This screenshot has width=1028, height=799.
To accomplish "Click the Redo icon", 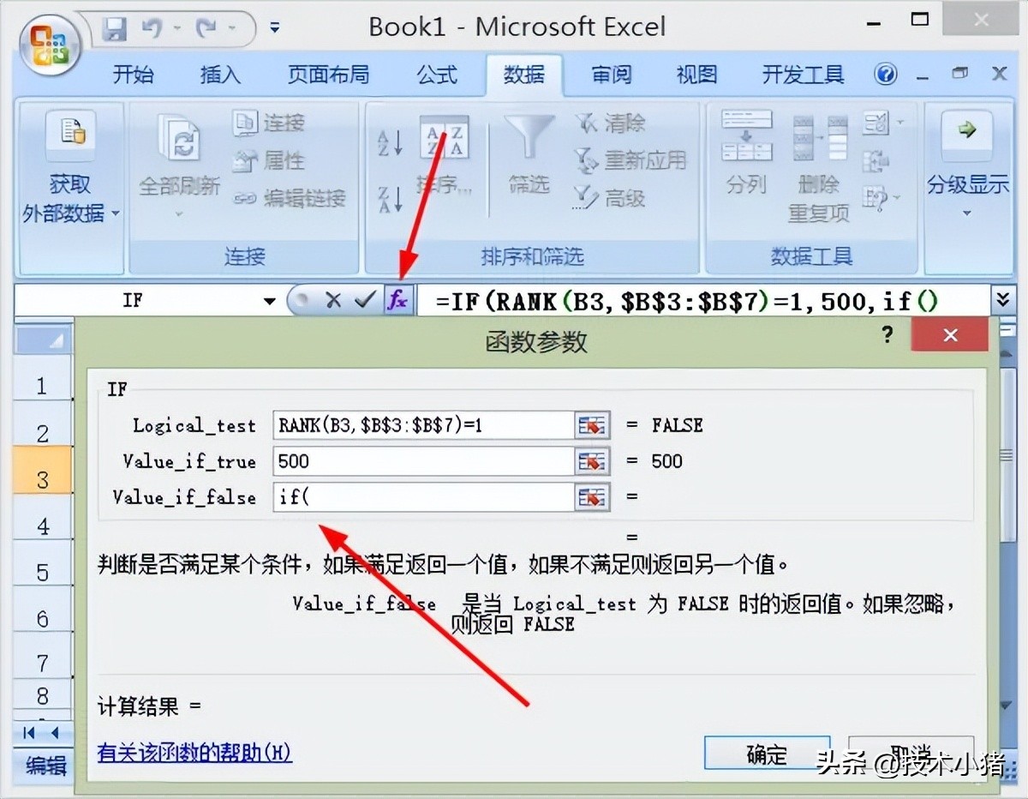I will point(206,29).
